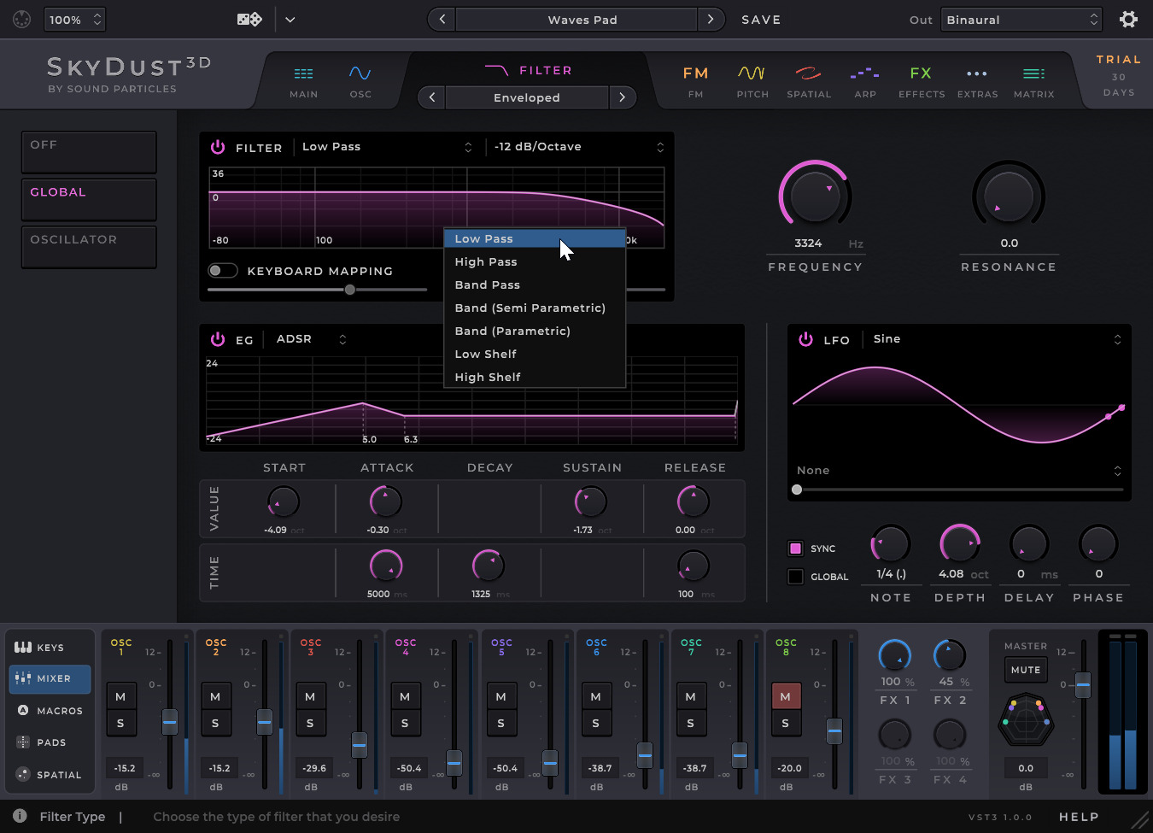Select highlighted Low Pass menu entry
This screenshot has height=833, width=1153.
pos(535,238)
